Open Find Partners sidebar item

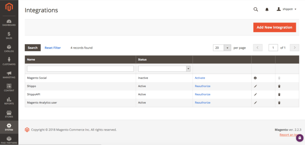pos(9,140)
